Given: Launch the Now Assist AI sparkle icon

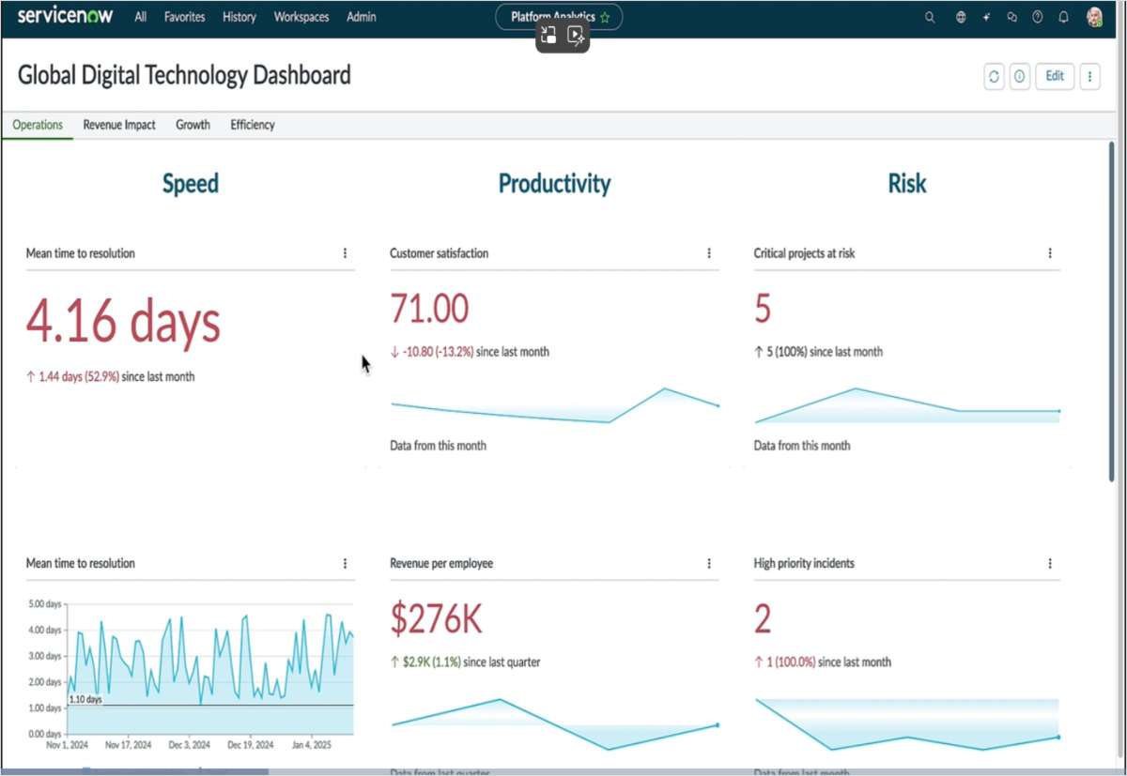Looking at the screenshot, I should [988, 17].
